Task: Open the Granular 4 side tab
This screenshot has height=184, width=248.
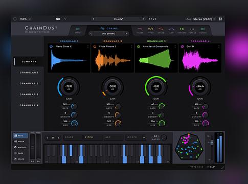Action: tap(29, 105)
